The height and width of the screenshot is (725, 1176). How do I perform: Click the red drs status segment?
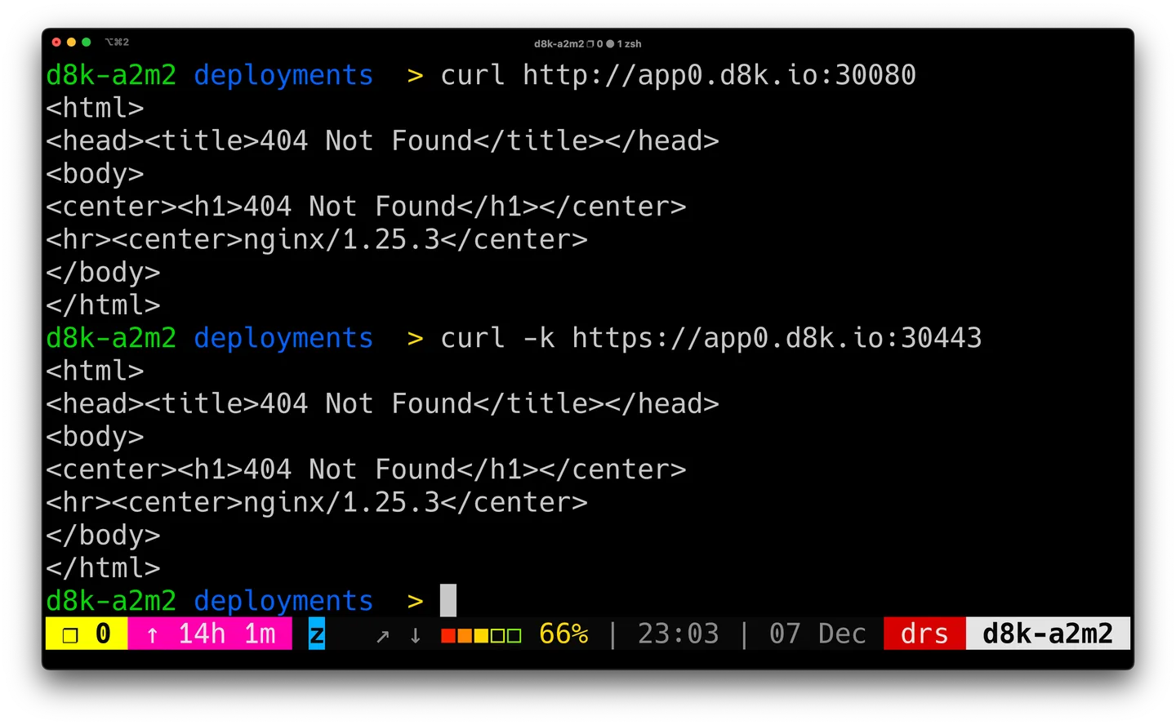[924, 634]
